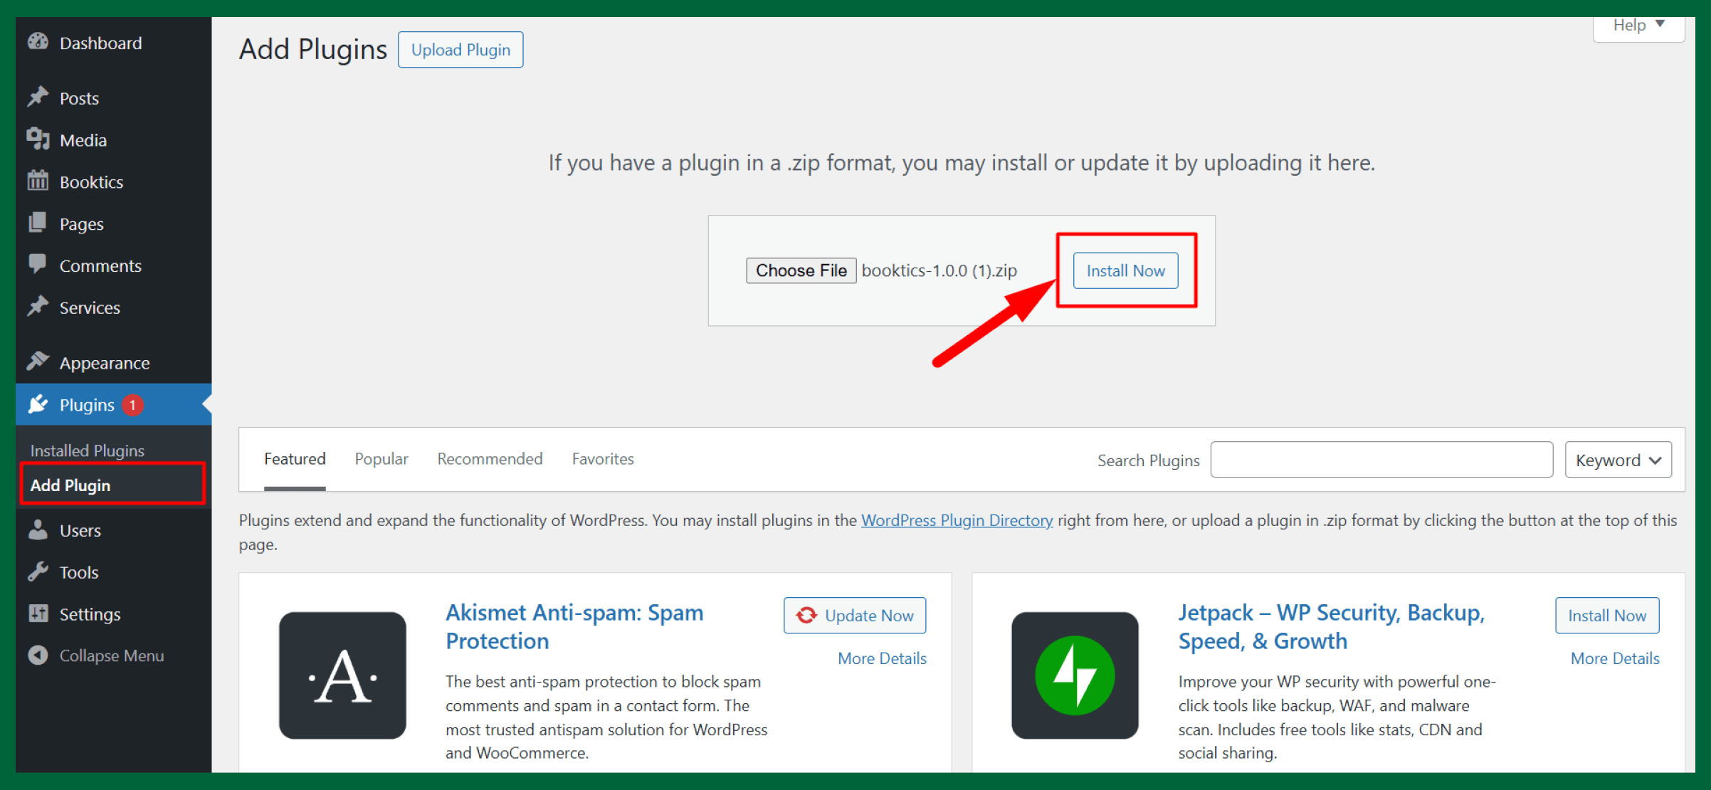Viewport: 1711px width, 790px height.
Task: Click the Tools wrench icon
Action: coord(38,572)
